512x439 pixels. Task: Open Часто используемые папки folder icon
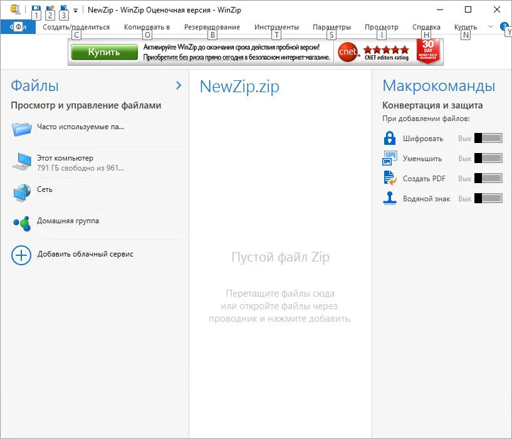[x=22, y=129]
